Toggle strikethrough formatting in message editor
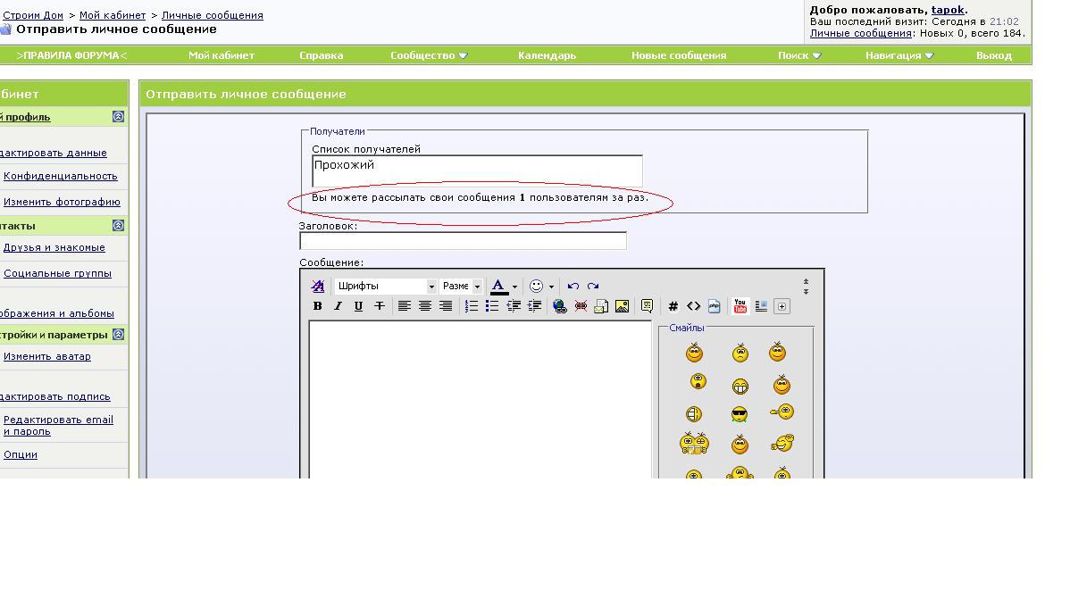This screenshot has width=1070, height=599. click(380, 306)
